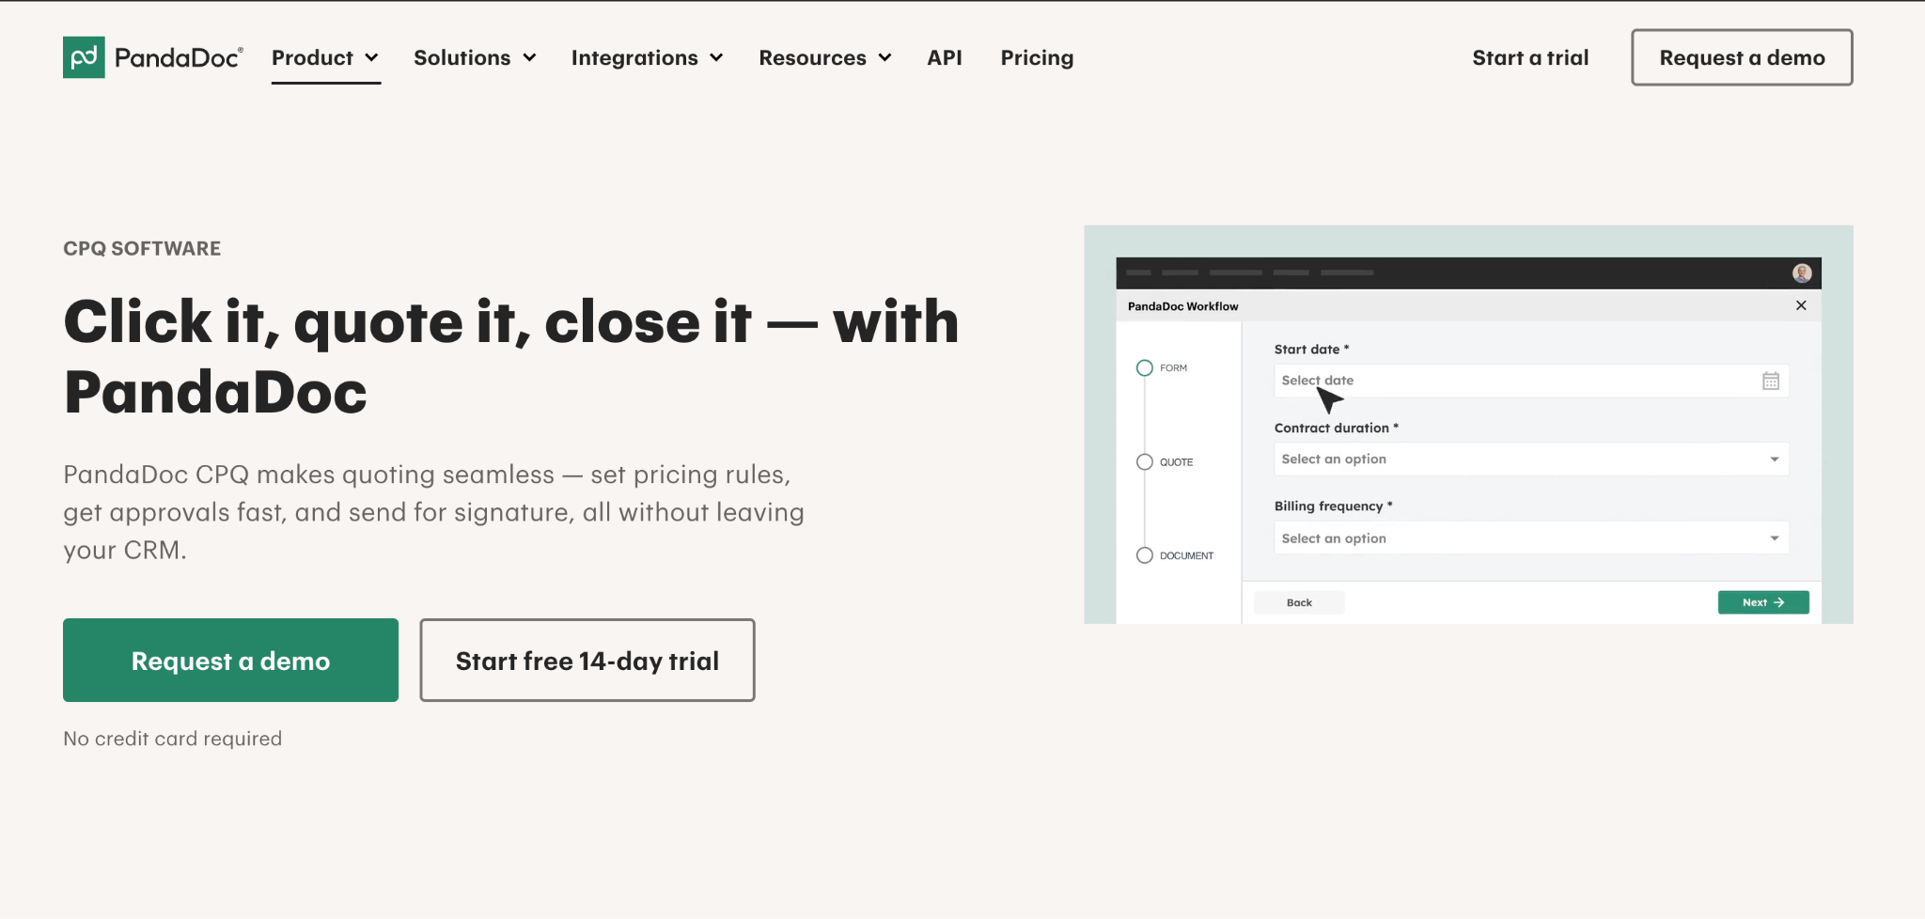Click the PandaDoc logo icon
1925x919 pixels.
pyautogui.click(x=84, y=57)
